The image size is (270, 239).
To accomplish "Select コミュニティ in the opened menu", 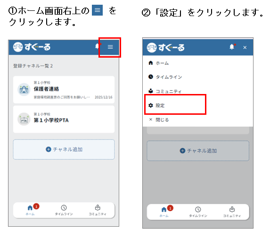I will pyautogui.click(x=165, y=91).
